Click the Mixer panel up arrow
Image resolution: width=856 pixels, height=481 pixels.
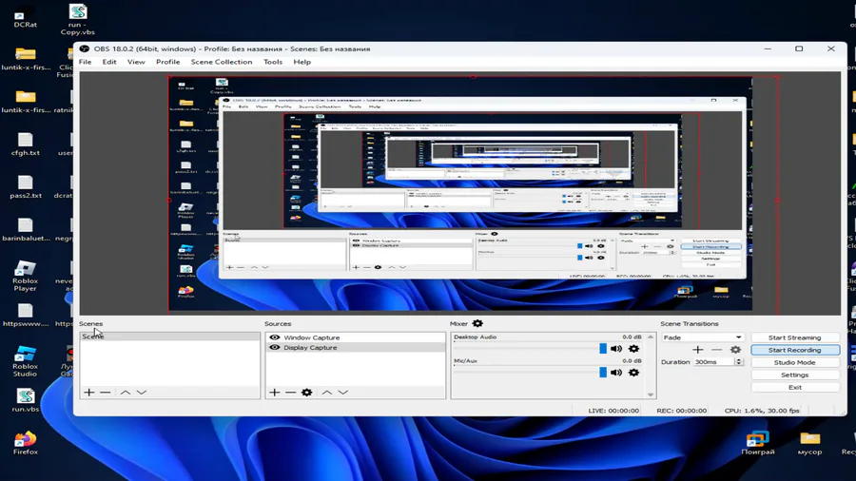coord(651,337)
